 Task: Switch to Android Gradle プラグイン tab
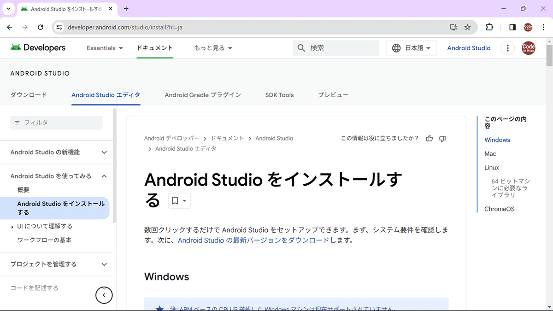203,95
